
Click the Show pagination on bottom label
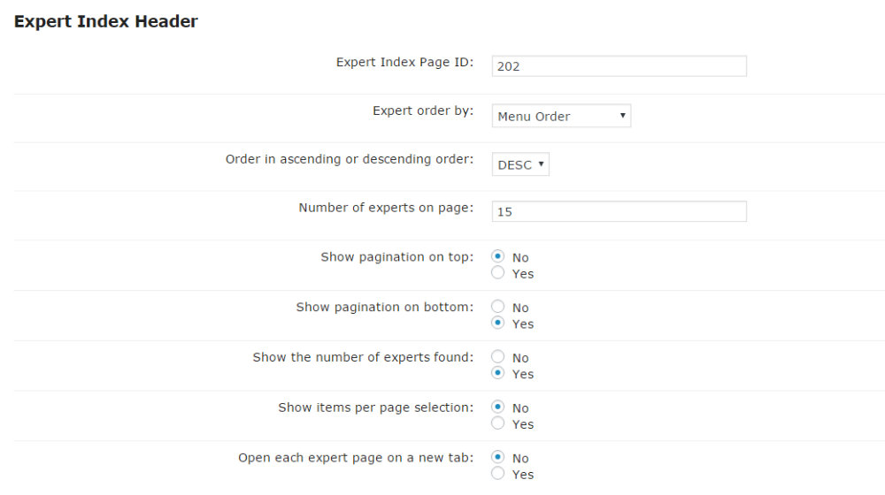pos(385,308)
